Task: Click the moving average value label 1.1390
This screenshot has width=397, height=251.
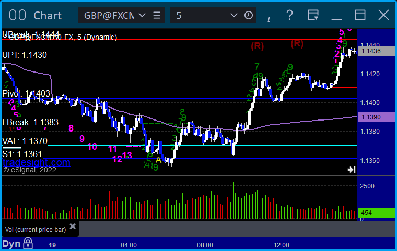Action: (x=376, y=117)
